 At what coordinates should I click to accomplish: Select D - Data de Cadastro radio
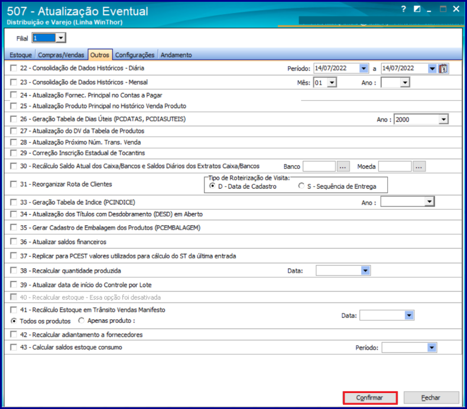212,186
